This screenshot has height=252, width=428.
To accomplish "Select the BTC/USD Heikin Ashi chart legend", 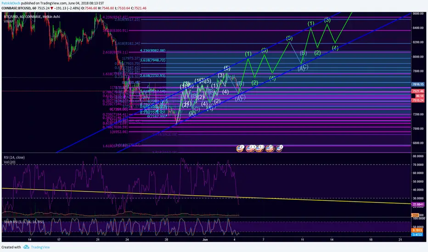I will coord(32,16).
